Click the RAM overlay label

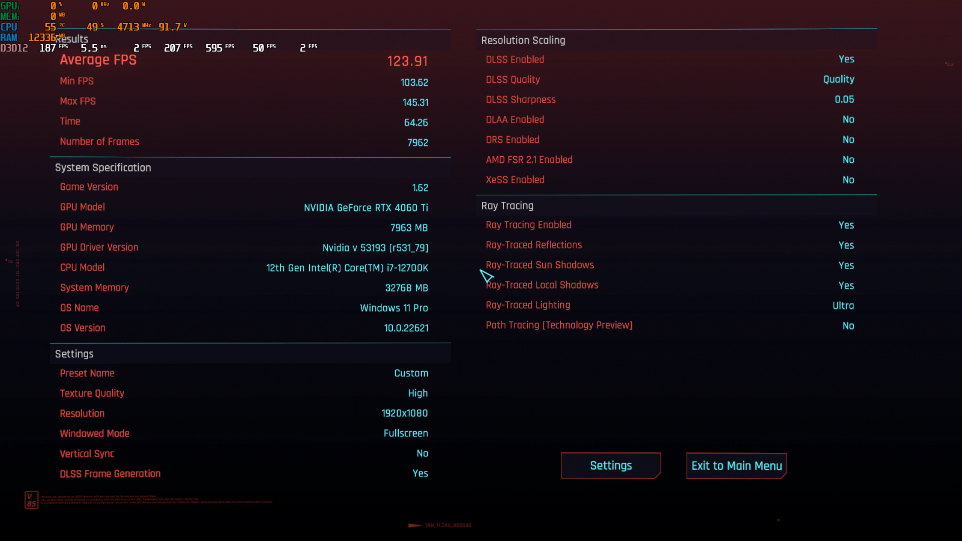9,38
